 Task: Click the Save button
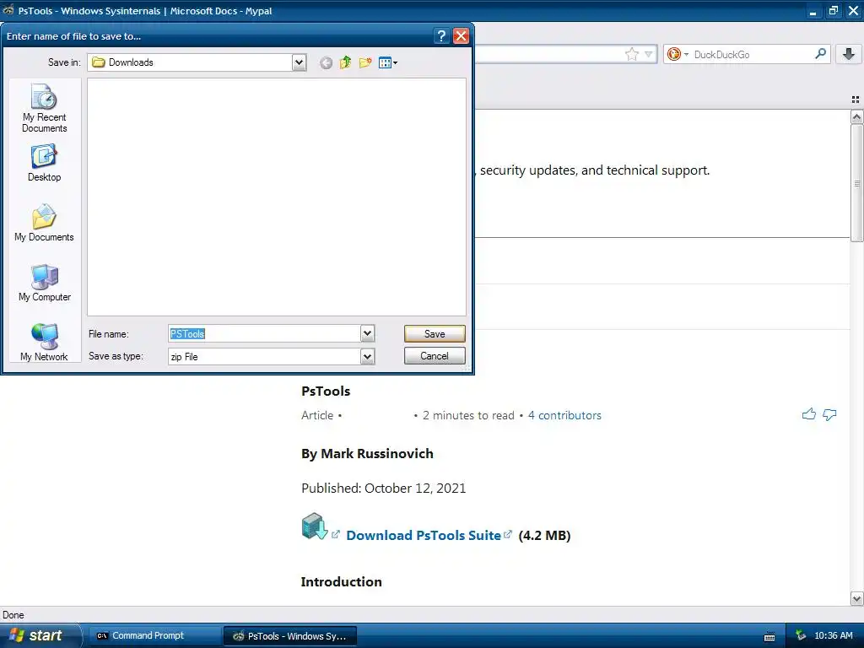pyautogui.click(x=435, y=333)
